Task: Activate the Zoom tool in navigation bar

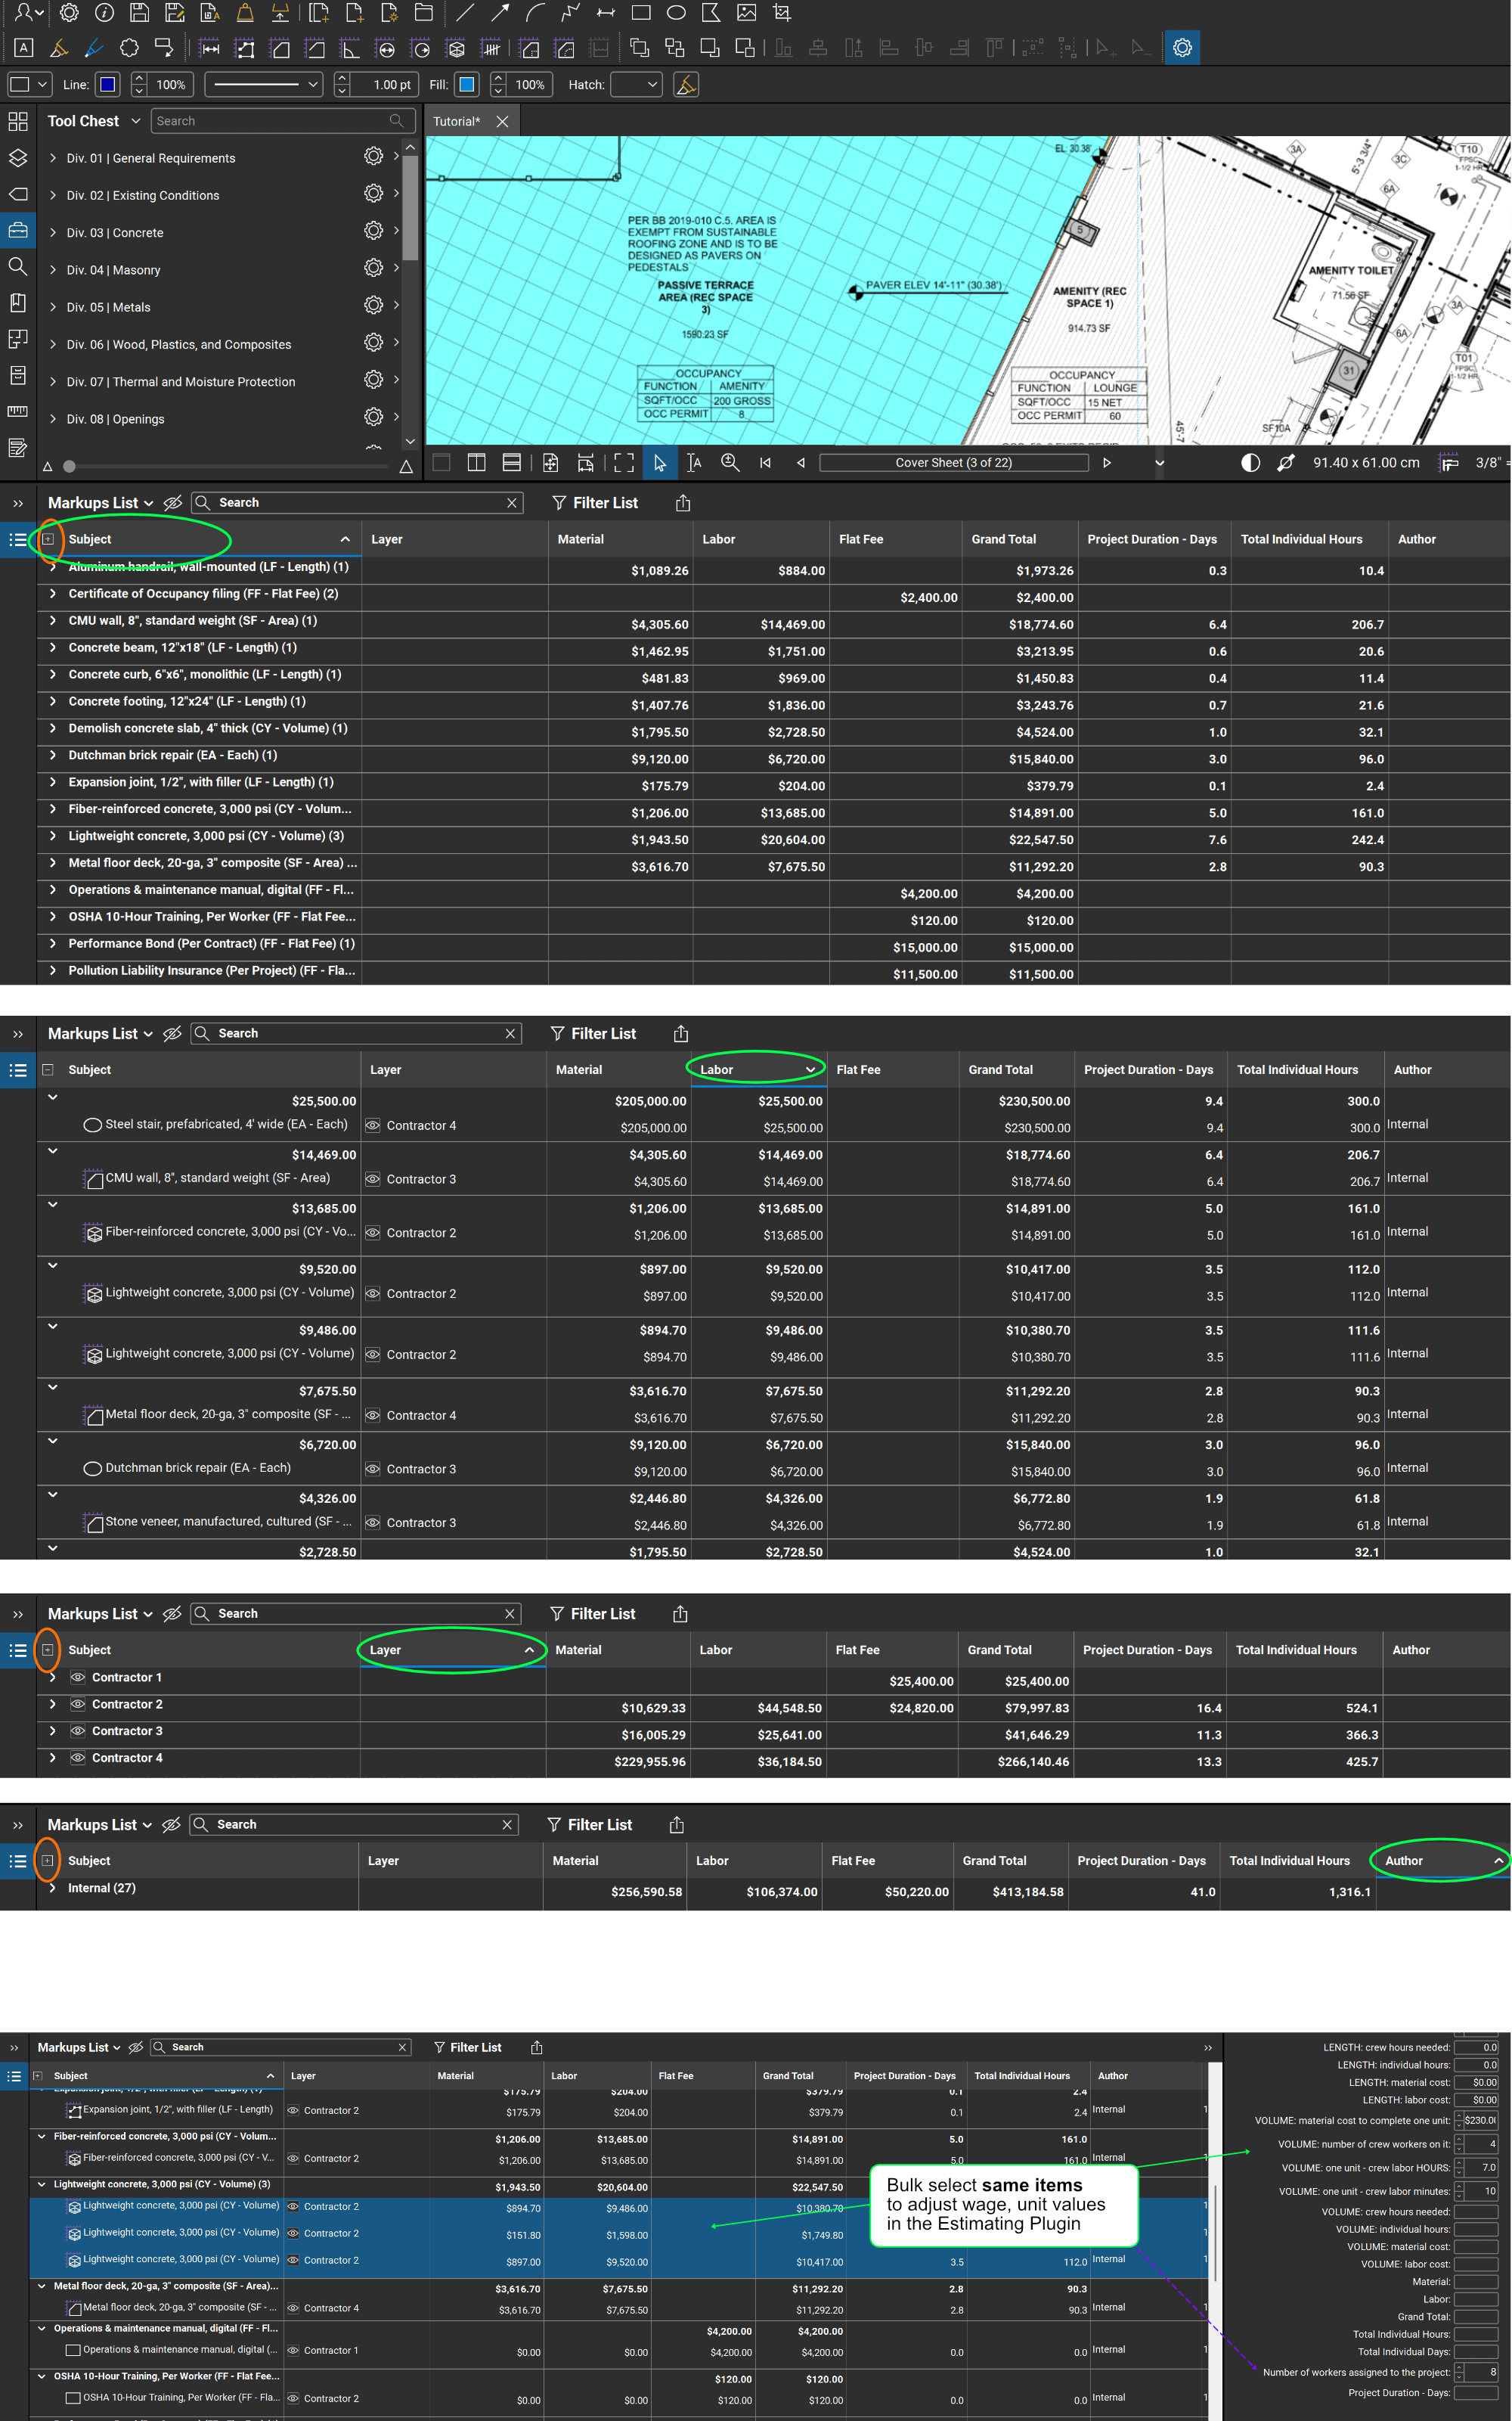Action: [731, 462]
